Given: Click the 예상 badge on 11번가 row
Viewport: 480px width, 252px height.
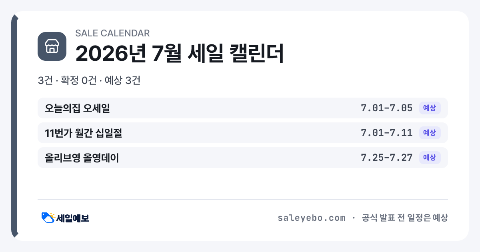Looking at the screenshot, I should pos(430,133).
